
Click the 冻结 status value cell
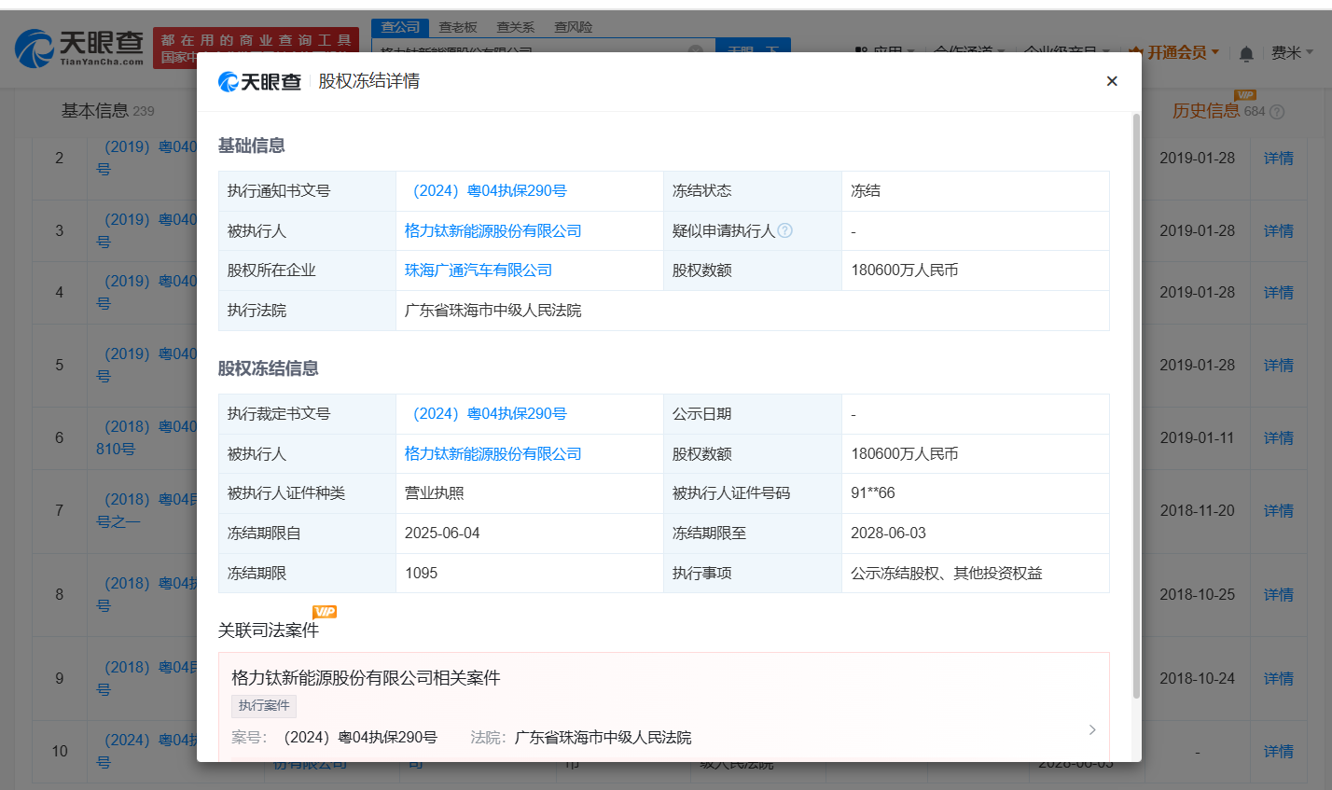(x=975, y=191)
